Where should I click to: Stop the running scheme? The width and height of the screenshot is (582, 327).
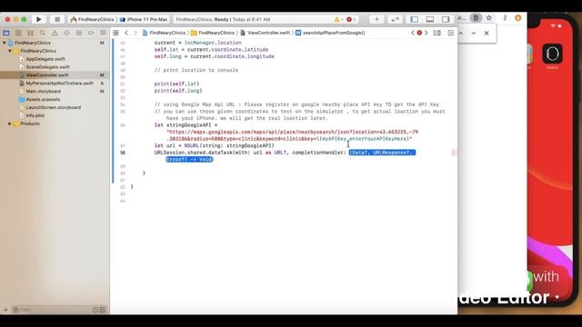tap(57, 19)
